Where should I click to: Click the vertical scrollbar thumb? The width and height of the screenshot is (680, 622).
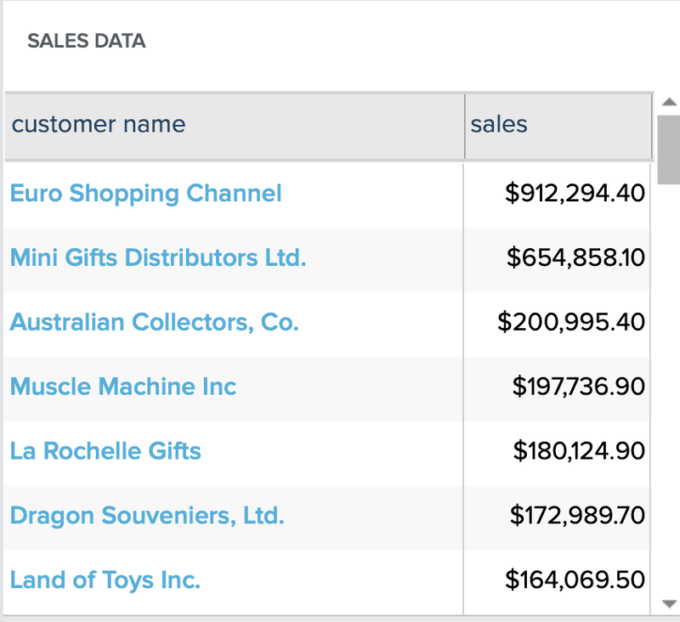(x=668, y=149)
